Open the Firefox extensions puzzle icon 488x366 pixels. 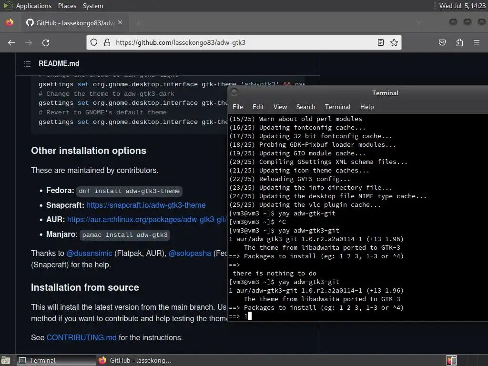(x=459, y=42)
